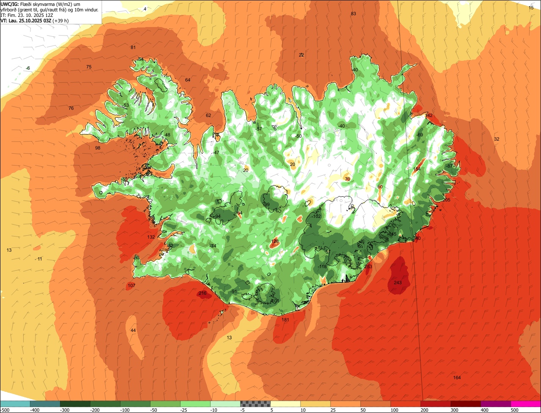Click the map value 75 northwest of Westfjords

point(89,67)
